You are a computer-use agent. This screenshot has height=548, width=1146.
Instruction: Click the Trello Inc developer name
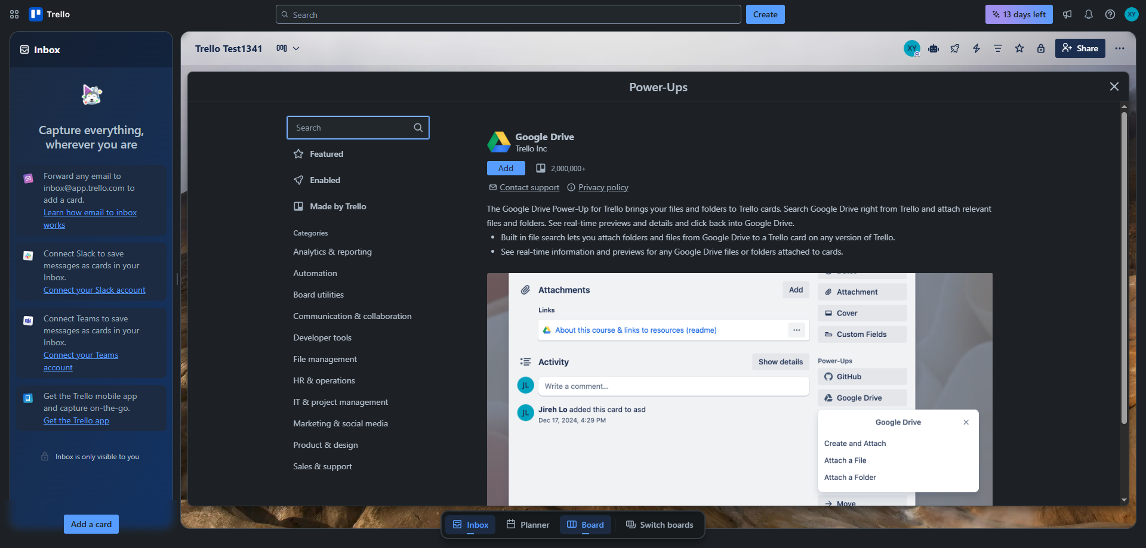click(531, 149)
